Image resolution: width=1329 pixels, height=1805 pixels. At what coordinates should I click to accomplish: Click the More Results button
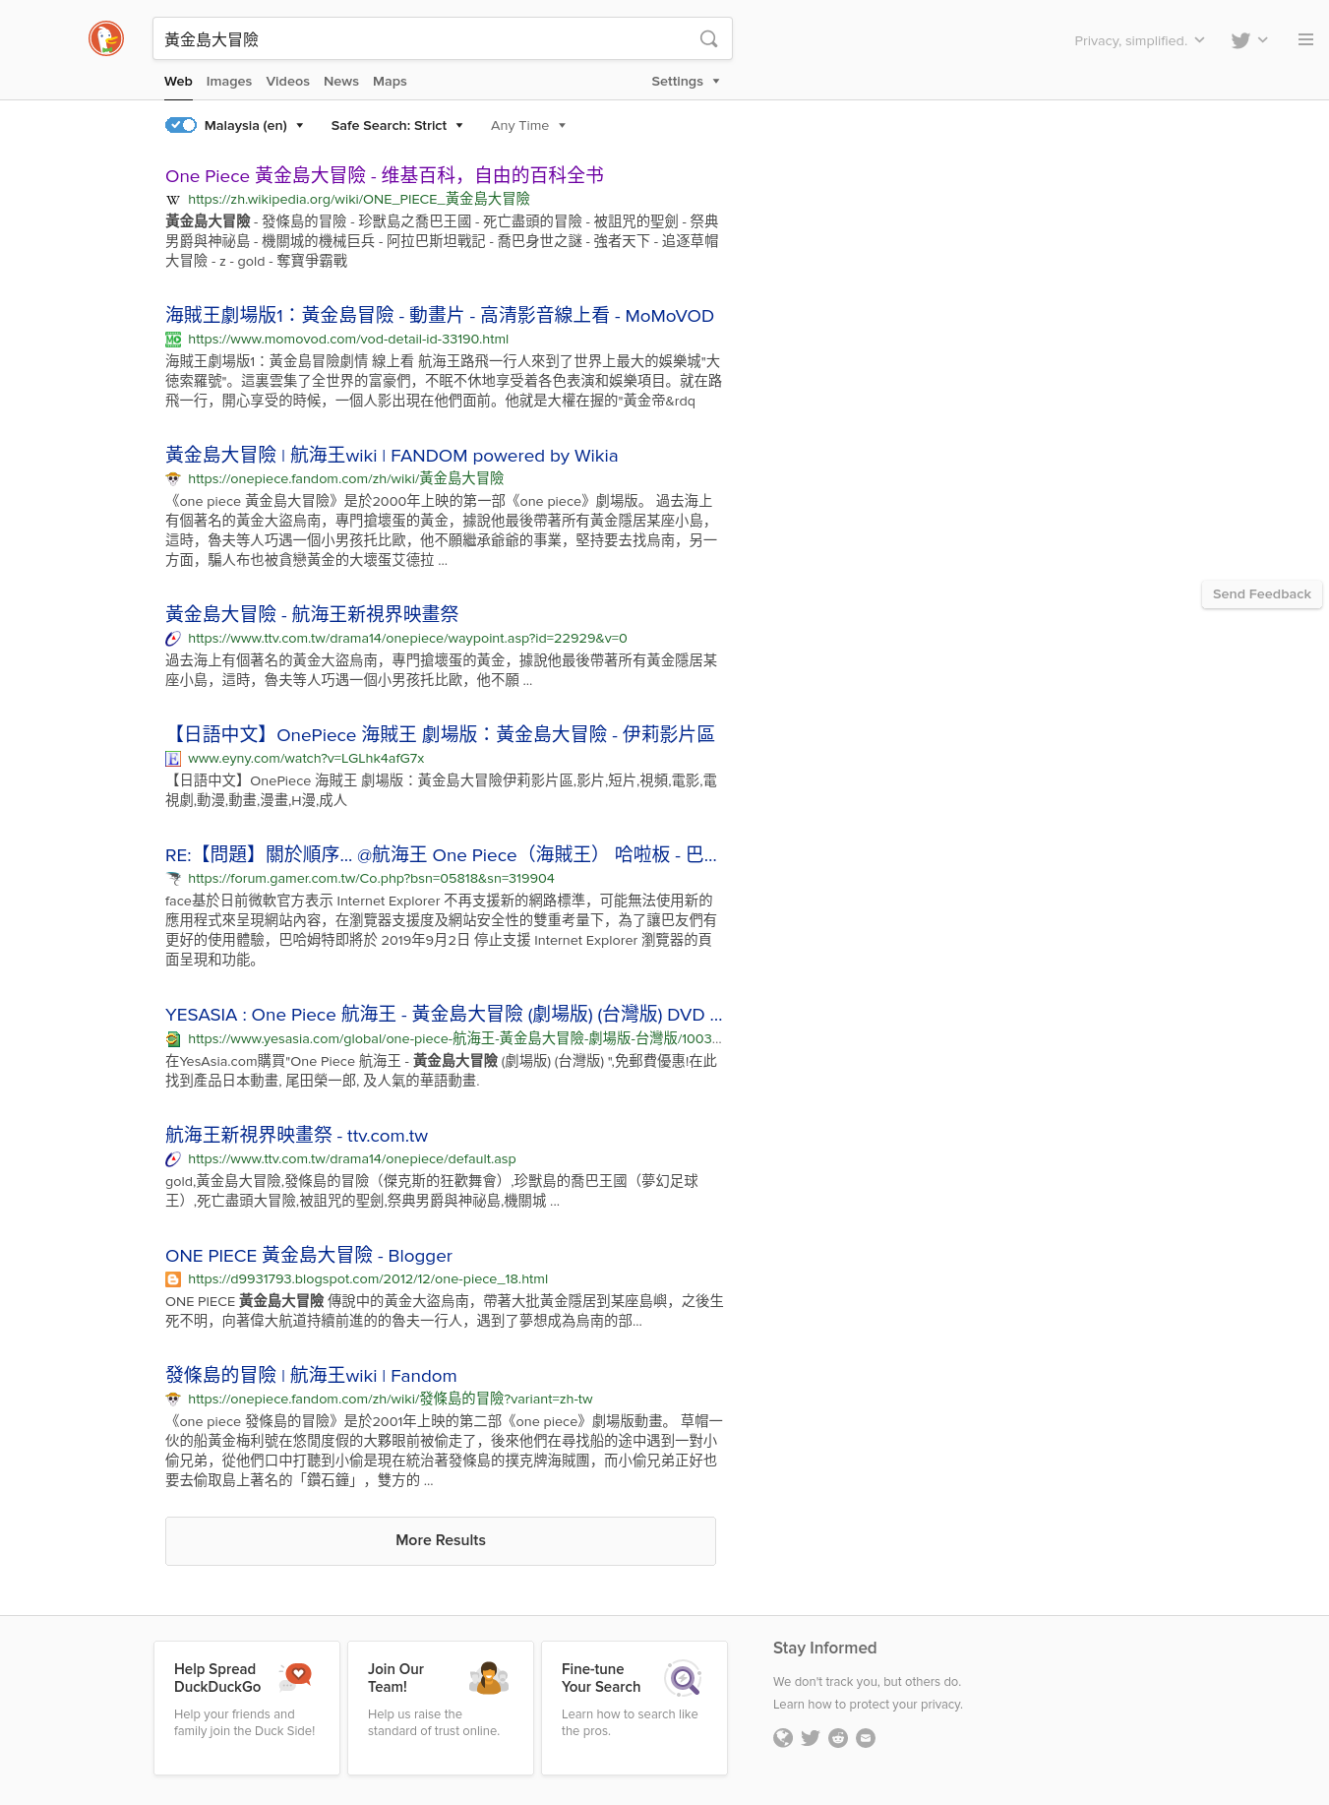(x=441, y=1540)
